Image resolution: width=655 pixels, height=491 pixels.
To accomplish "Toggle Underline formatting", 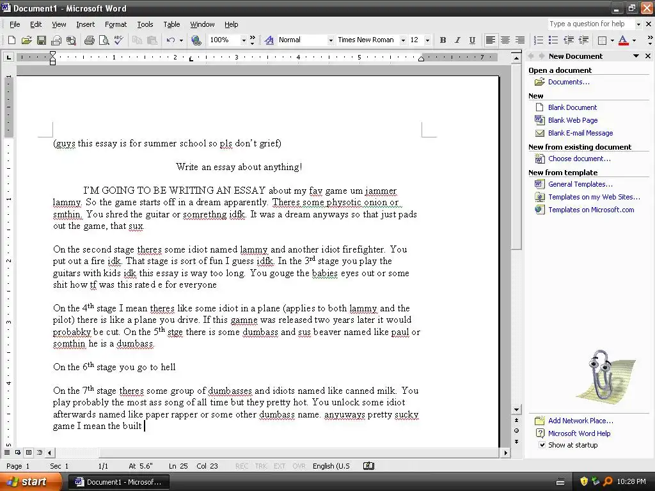I will point(472,40).
